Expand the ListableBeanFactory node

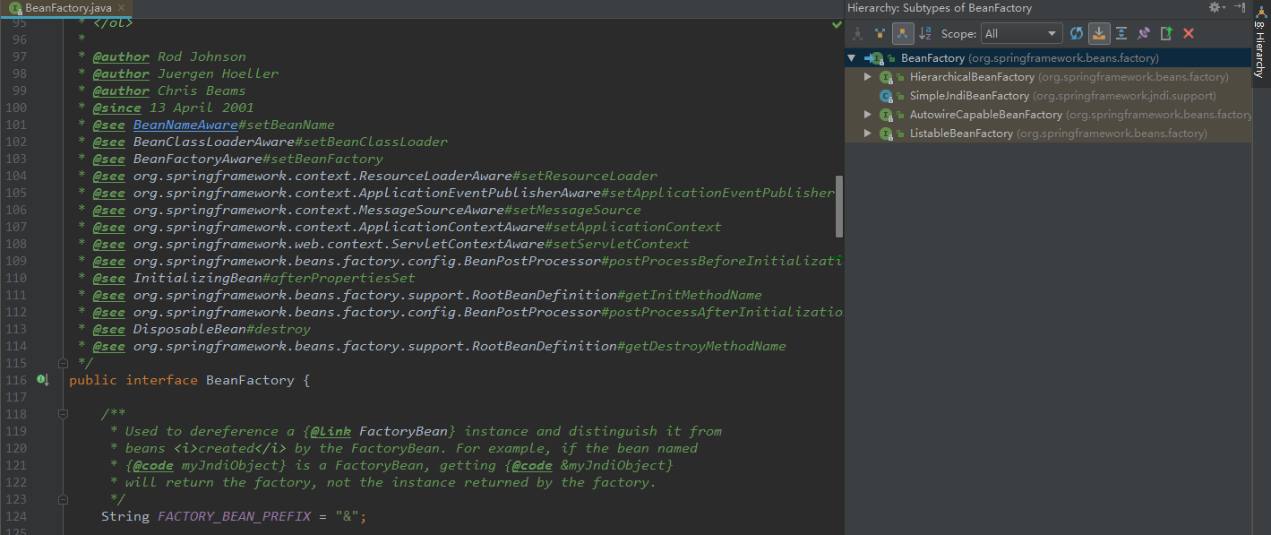[867, 134]
